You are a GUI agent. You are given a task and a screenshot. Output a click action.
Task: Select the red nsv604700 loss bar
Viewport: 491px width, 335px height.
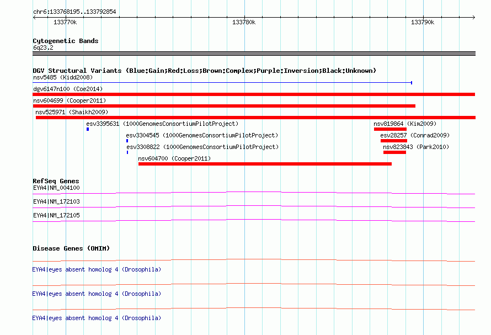point(265,164)
